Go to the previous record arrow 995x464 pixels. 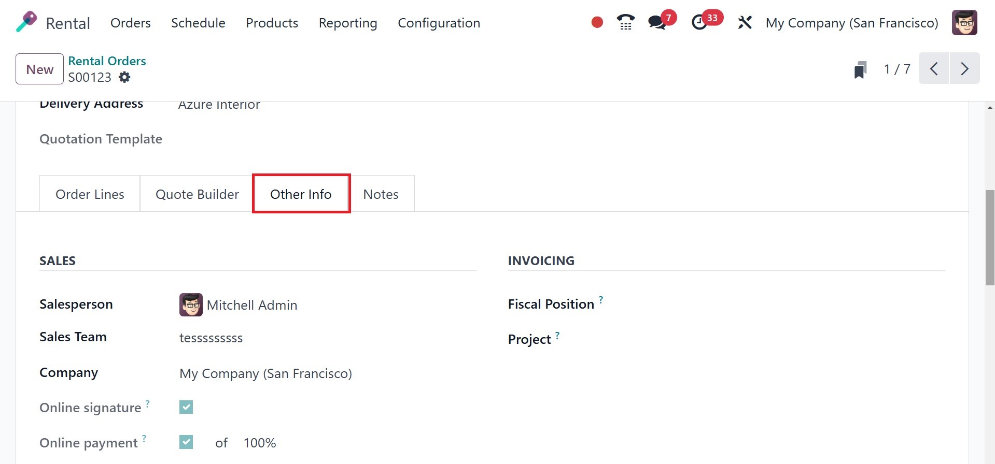934,68
